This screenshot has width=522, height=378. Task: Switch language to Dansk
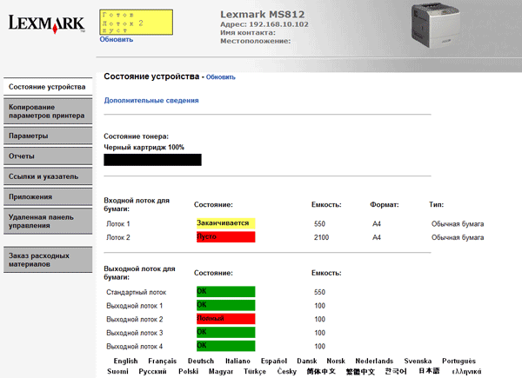click(306, 361)
